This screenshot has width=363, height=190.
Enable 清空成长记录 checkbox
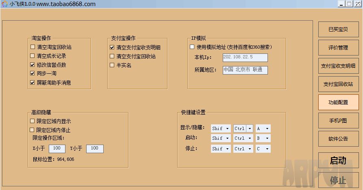(x=33, y=56)
